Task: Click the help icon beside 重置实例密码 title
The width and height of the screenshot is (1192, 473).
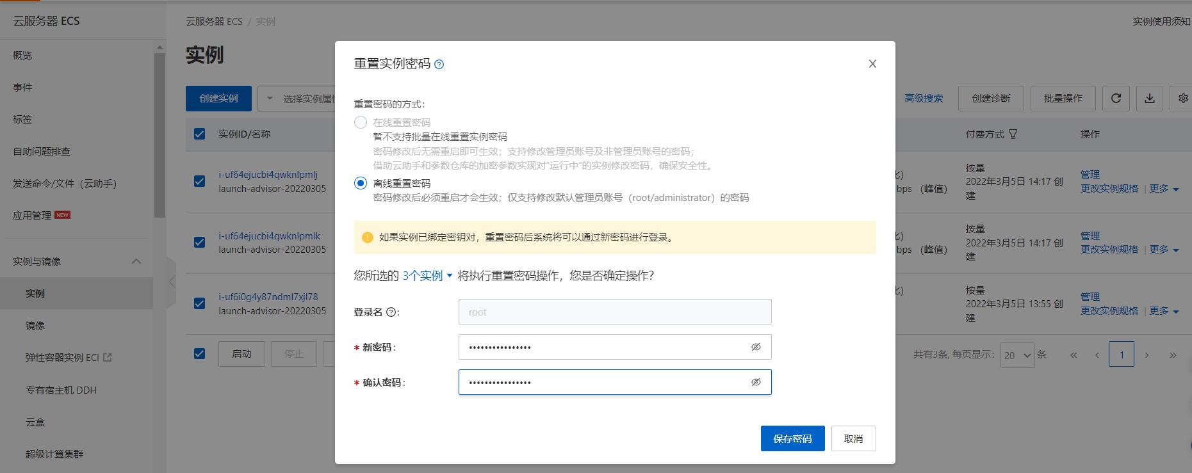Action: tap(439, 64)
